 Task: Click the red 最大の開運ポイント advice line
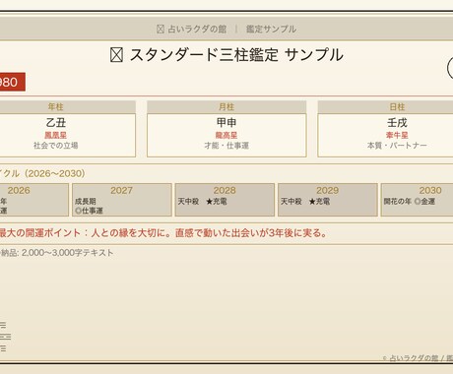click(163, 233)
